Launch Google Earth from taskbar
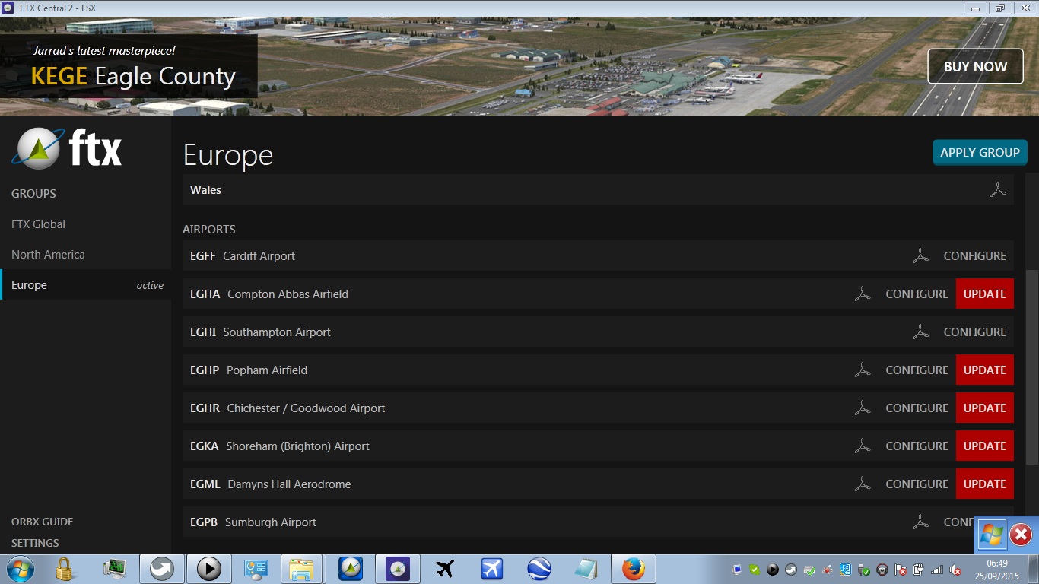1039x584 pixels. 539,569
